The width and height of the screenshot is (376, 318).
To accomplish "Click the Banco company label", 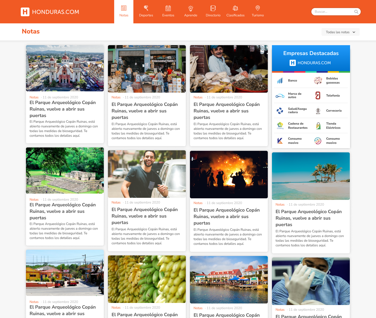I will click(292, 80).
